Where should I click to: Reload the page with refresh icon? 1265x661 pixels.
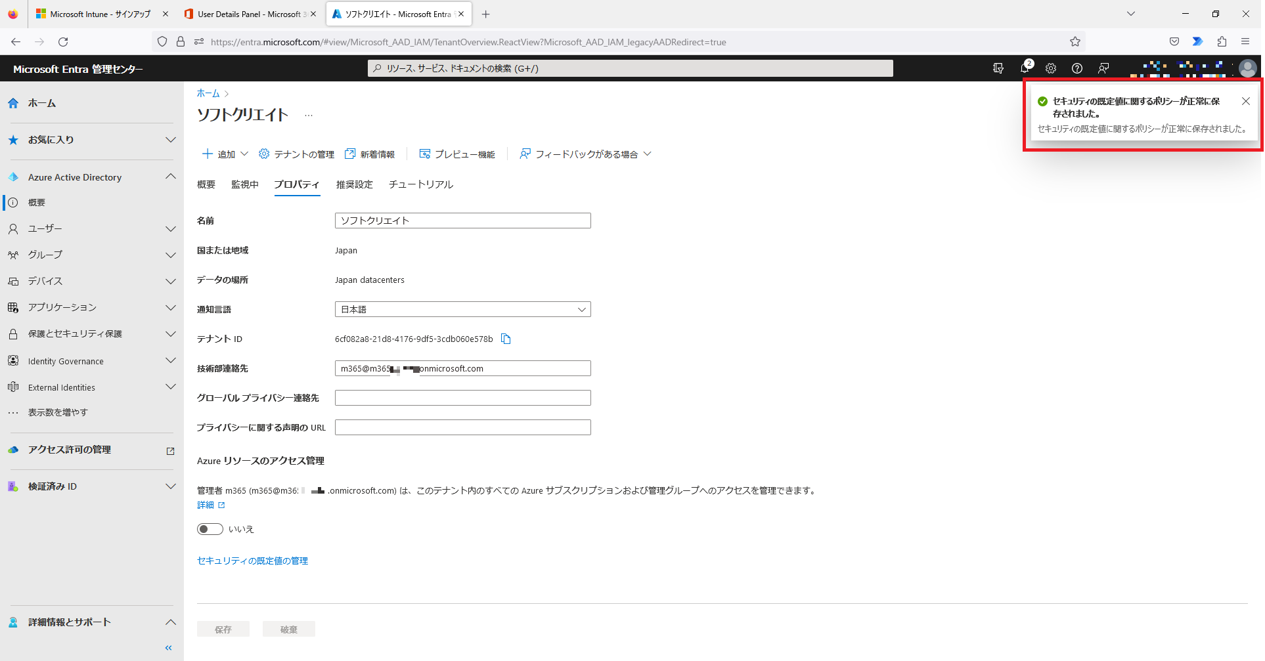click(x=63, y=42)
